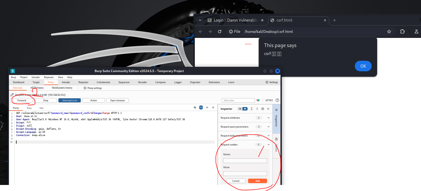Switch to the Target tab
This screenshot has width=421, height=191.
[36, 82]
